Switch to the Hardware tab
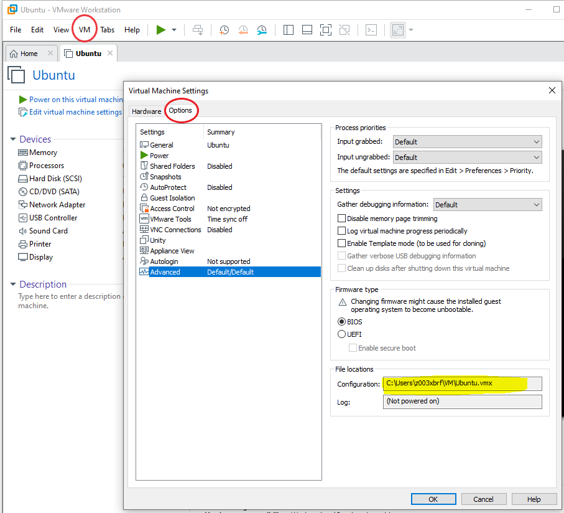Screen dimensions: 564x513 [x=147, y=111]
